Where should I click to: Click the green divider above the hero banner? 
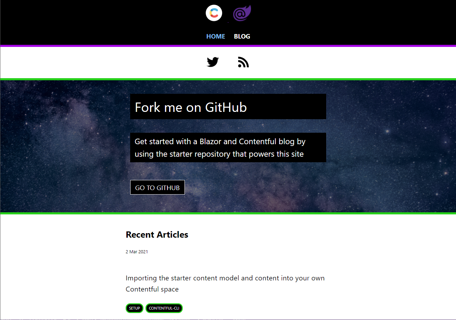(x=228, y=79)
